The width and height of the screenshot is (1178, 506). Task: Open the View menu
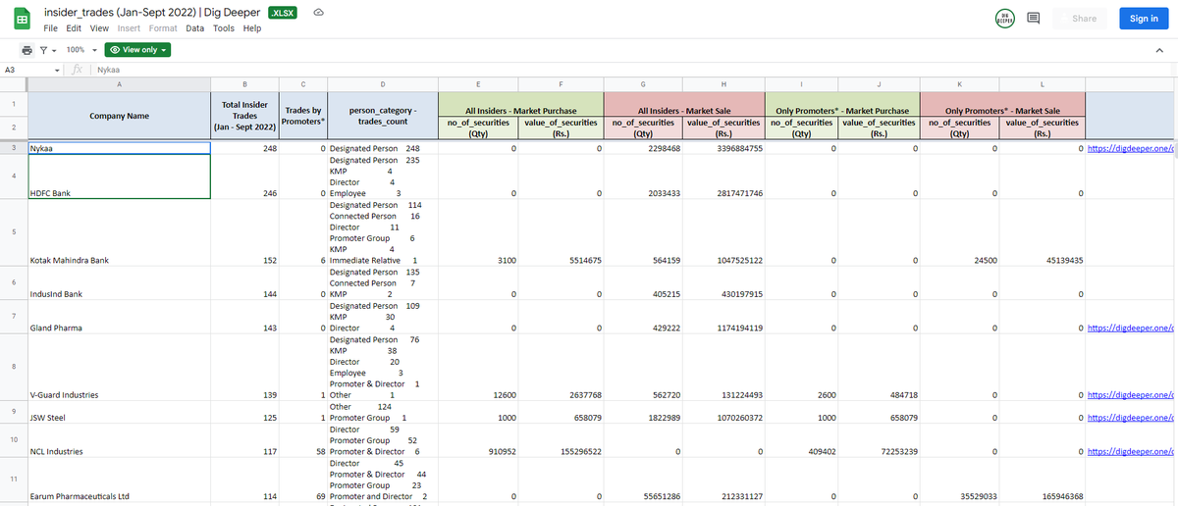(x=99, y=28)
